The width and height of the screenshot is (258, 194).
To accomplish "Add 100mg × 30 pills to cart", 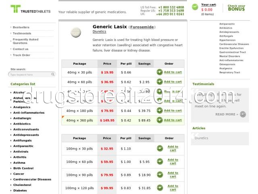I will 173,148.
